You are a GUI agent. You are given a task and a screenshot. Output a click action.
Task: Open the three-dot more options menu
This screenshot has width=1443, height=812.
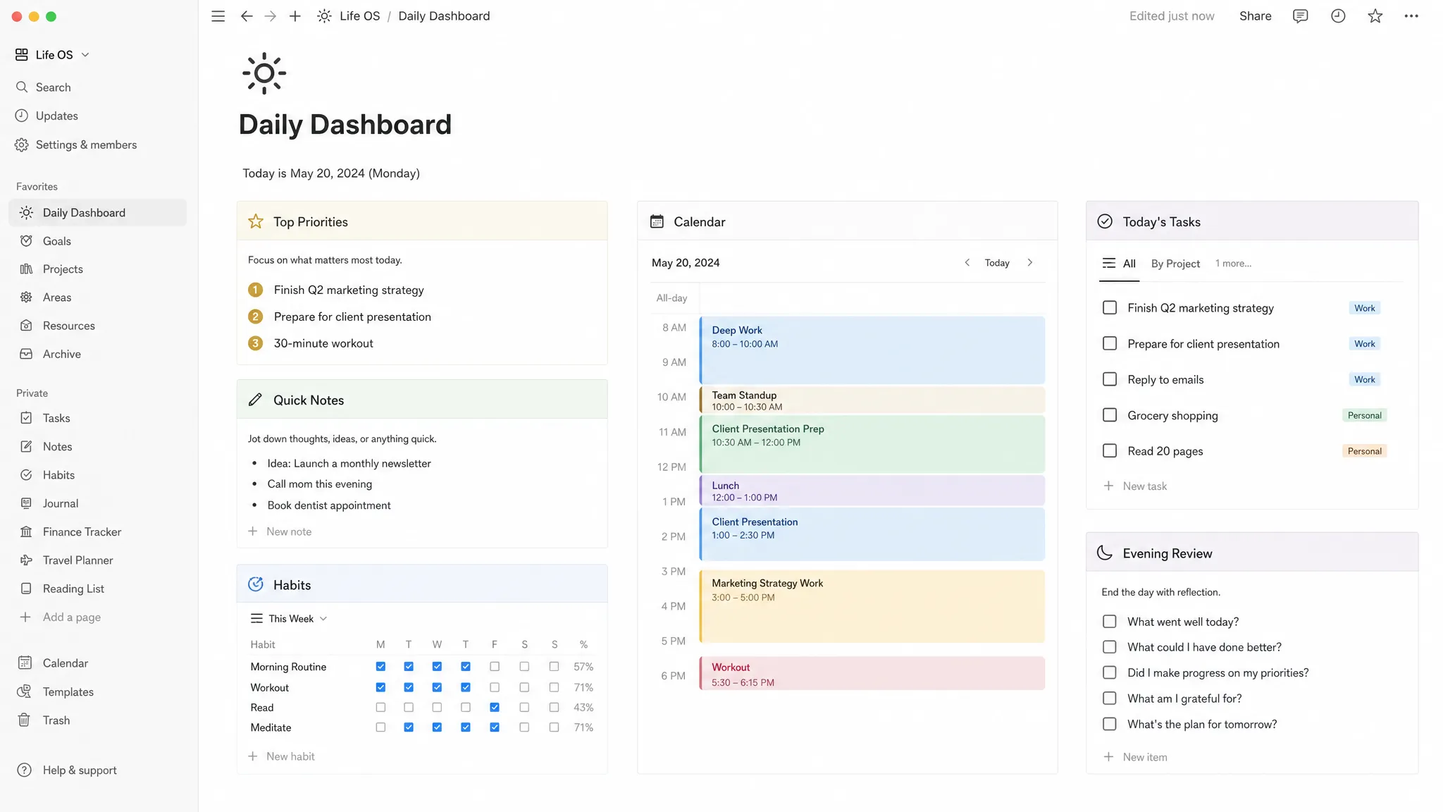click(1411, 16)
